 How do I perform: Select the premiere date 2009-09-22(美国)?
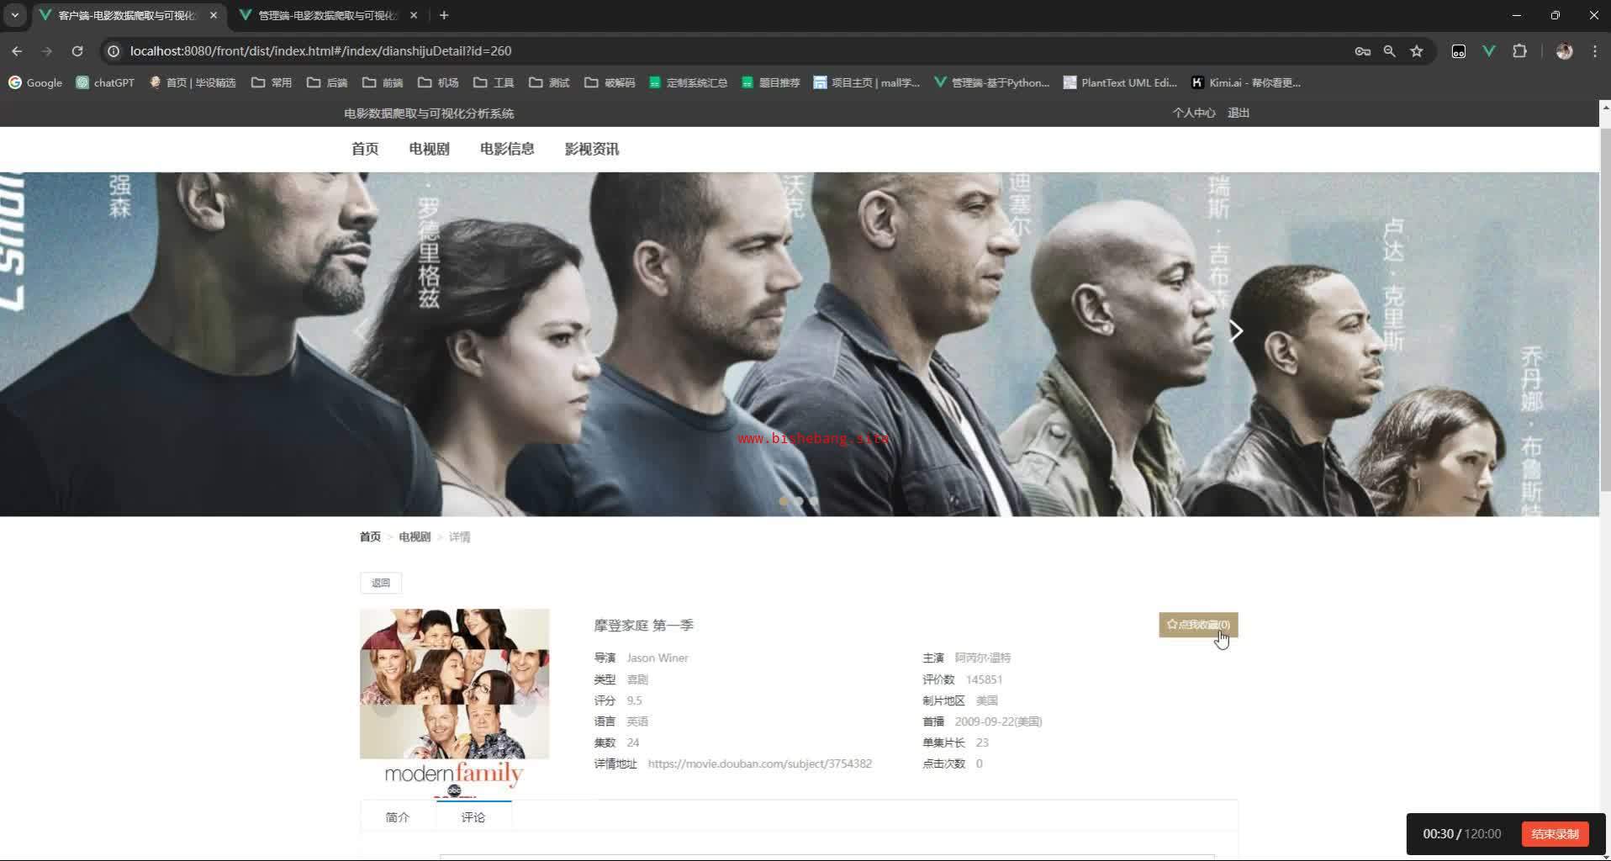point(998,721)
